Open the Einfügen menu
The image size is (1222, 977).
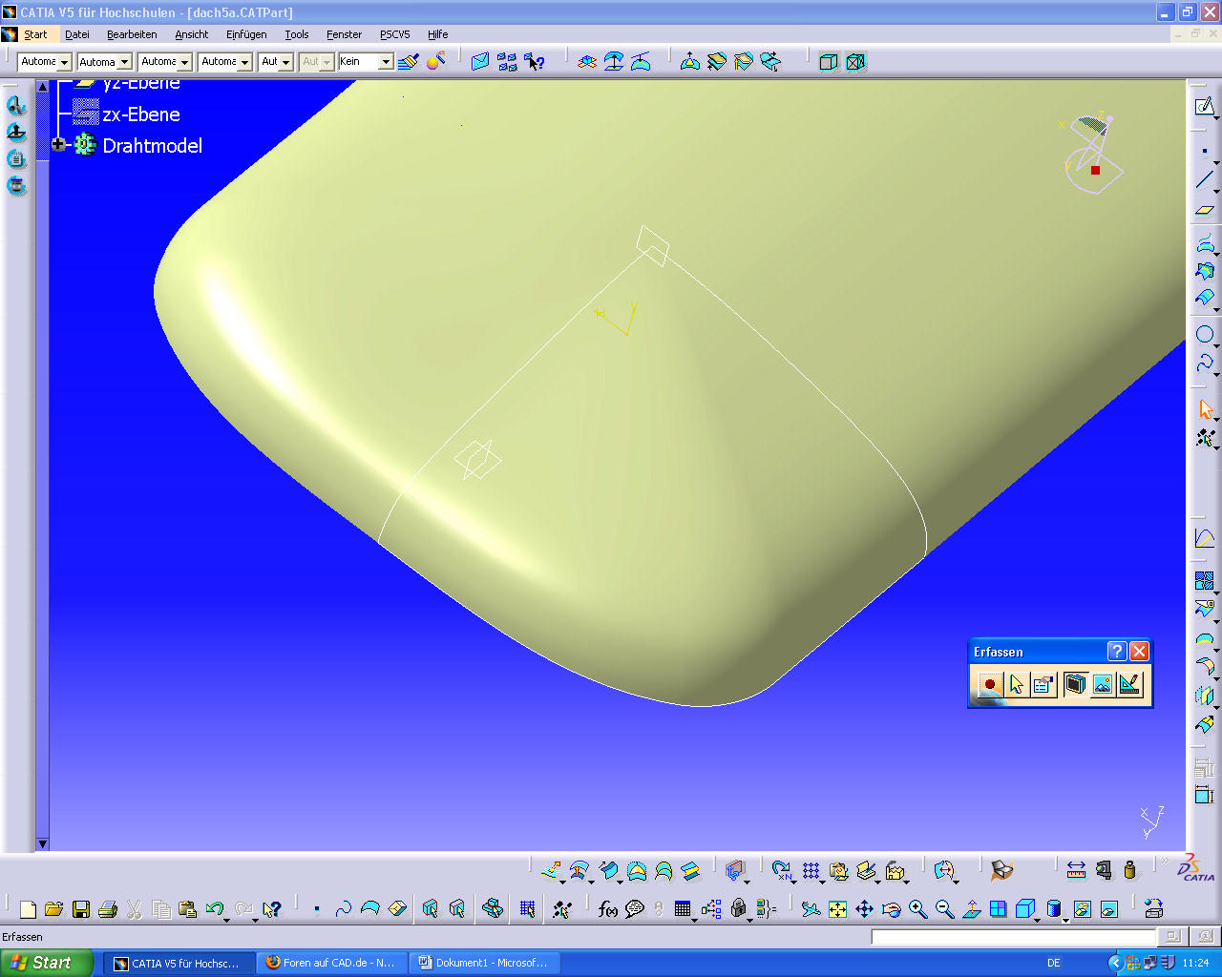coord(246,34)
